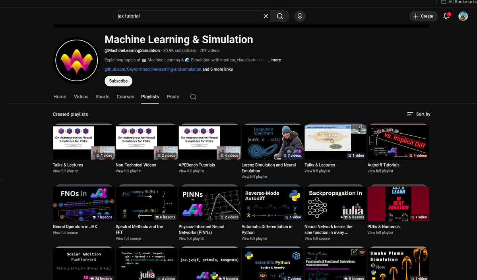Viewport: 477px width, 280px height.
Task: Open the Sort by dropdown
Action: pos(419,114)
